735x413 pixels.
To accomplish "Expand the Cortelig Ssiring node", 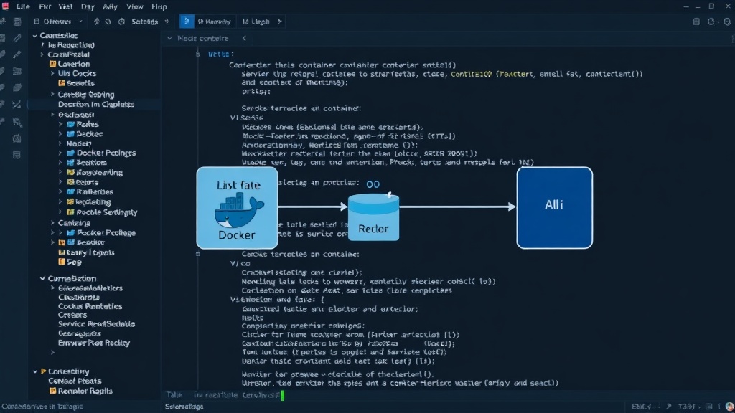I will (52, 95).
